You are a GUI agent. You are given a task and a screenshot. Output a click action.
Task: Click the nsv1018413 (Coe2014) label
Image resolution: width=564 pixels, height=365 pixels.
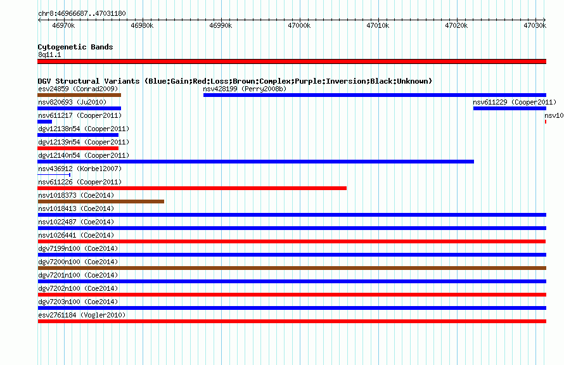pyautogui.click(x=76, y=208)
